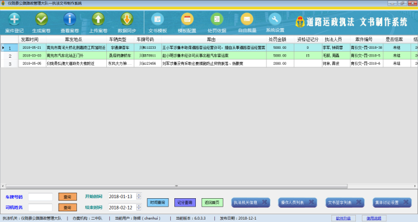This screenshot has height=222, width=418.
Task: Click the 车牌号码 query button
Action: [x=67, y=197]
